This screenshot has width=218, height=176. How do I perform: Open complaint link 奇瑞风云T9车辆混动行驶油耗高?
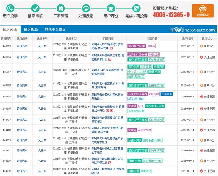pos(107,46)
